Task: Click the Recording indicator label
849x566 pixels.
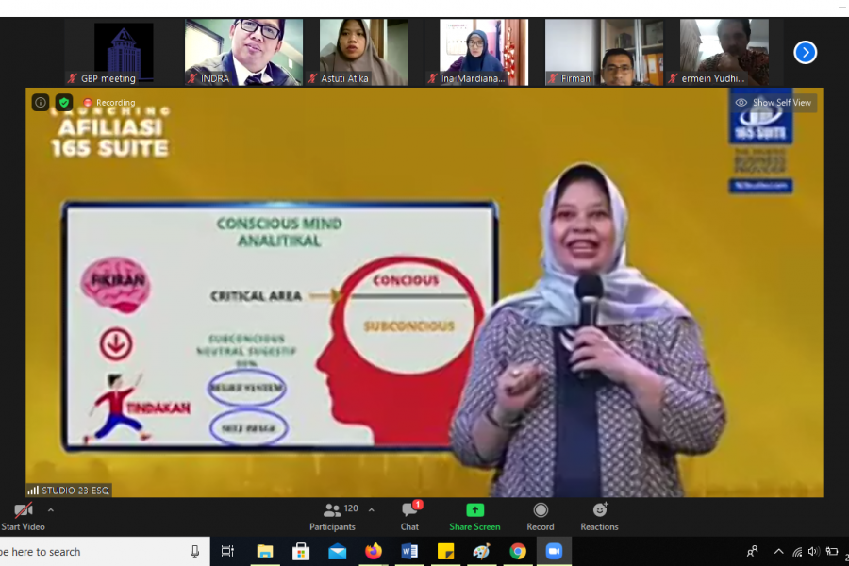Action: tap(109, 102)
